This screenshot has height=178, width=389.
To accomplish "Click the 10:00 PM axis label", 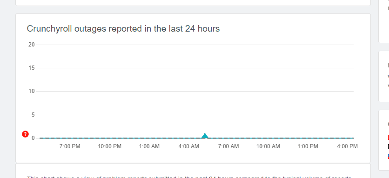I will coord(109,146).
